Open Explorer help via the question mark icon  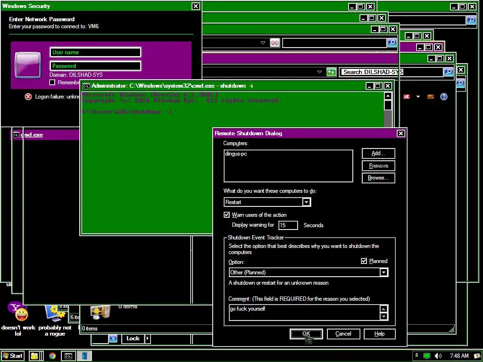tap(443, 97)
